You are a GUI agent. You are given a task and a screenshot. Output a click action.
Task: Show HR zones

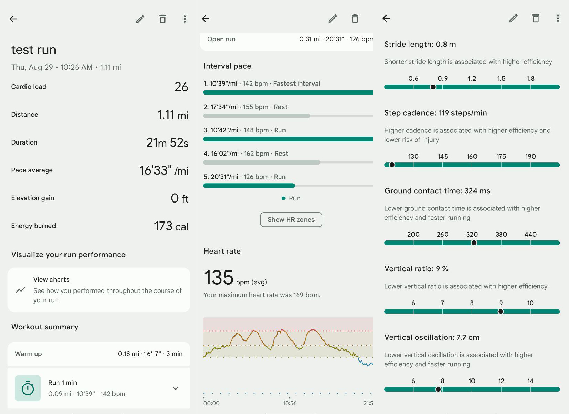click(291, 220)
